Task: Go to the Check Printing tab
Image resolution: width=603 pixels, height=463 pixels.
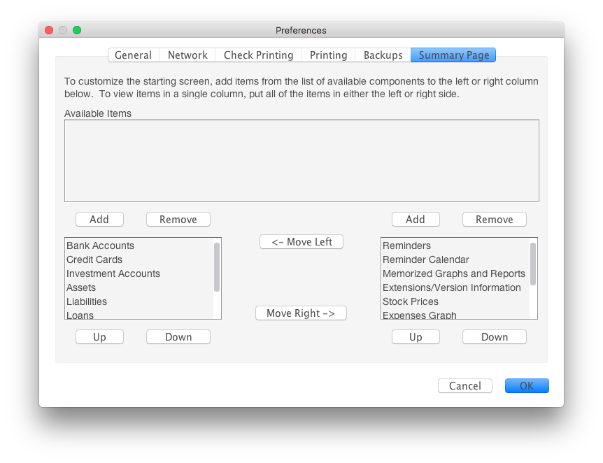Action: click(x=258, y=55)
